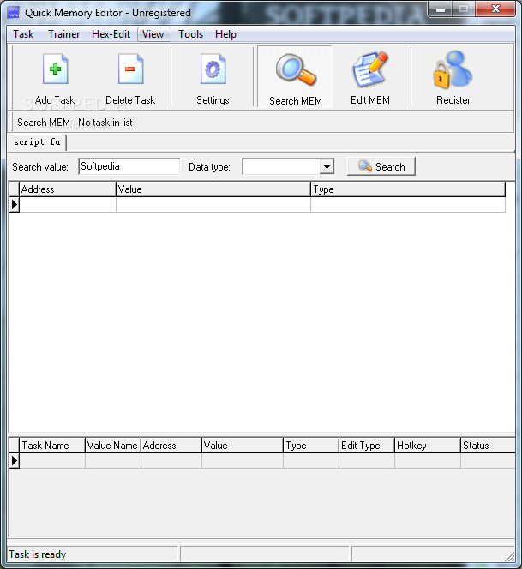The height and width of the screenshot is (569, 522).
Task: Select the script-fu tab
Action: pyautogui.click(x=37, y=142)
